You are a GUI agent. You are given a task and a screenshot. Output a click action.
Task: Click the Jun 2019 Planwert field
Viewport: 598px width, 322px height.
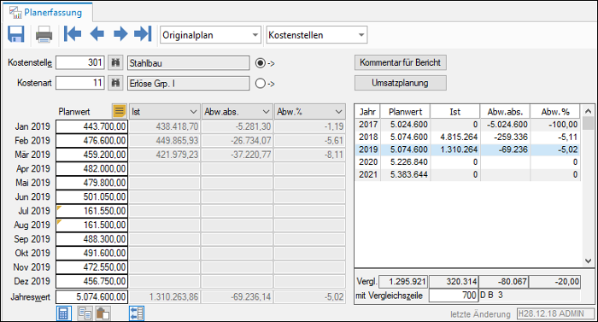92,196
